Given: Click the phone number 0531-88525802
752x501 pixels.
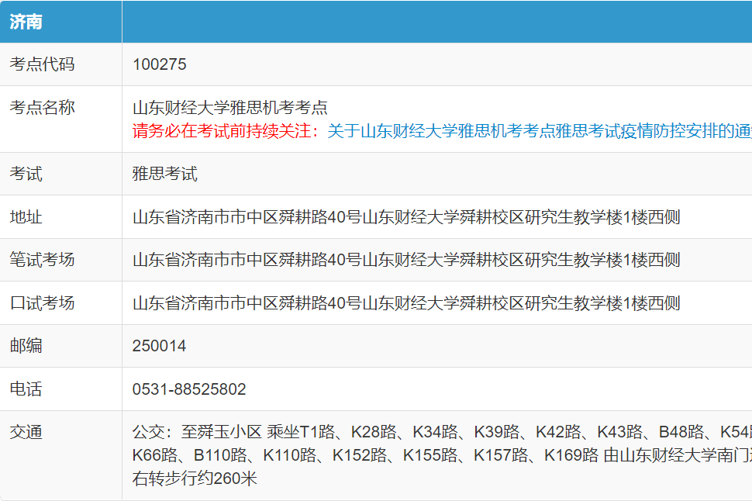Looking at the screenshot, I should pos(189,389).
